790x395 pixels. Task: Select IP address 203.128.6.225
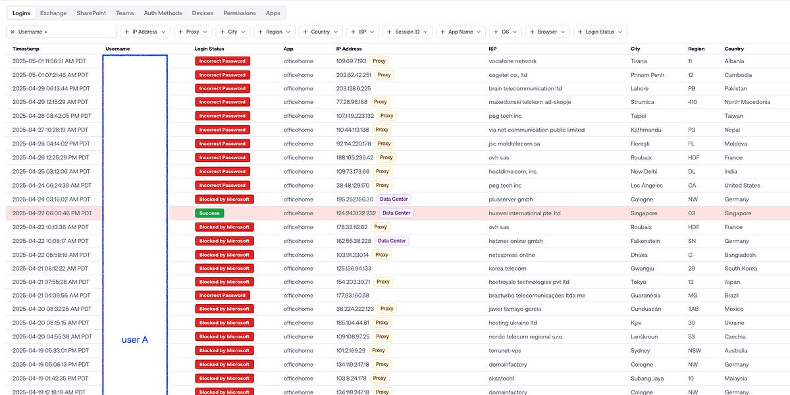[x=354, y=89]
